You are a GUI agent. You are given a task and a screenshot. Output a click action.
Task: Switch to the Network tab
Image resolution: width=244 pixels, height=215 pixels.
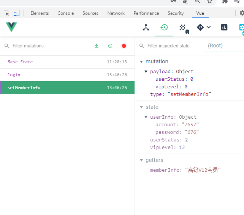click(116, 13)
